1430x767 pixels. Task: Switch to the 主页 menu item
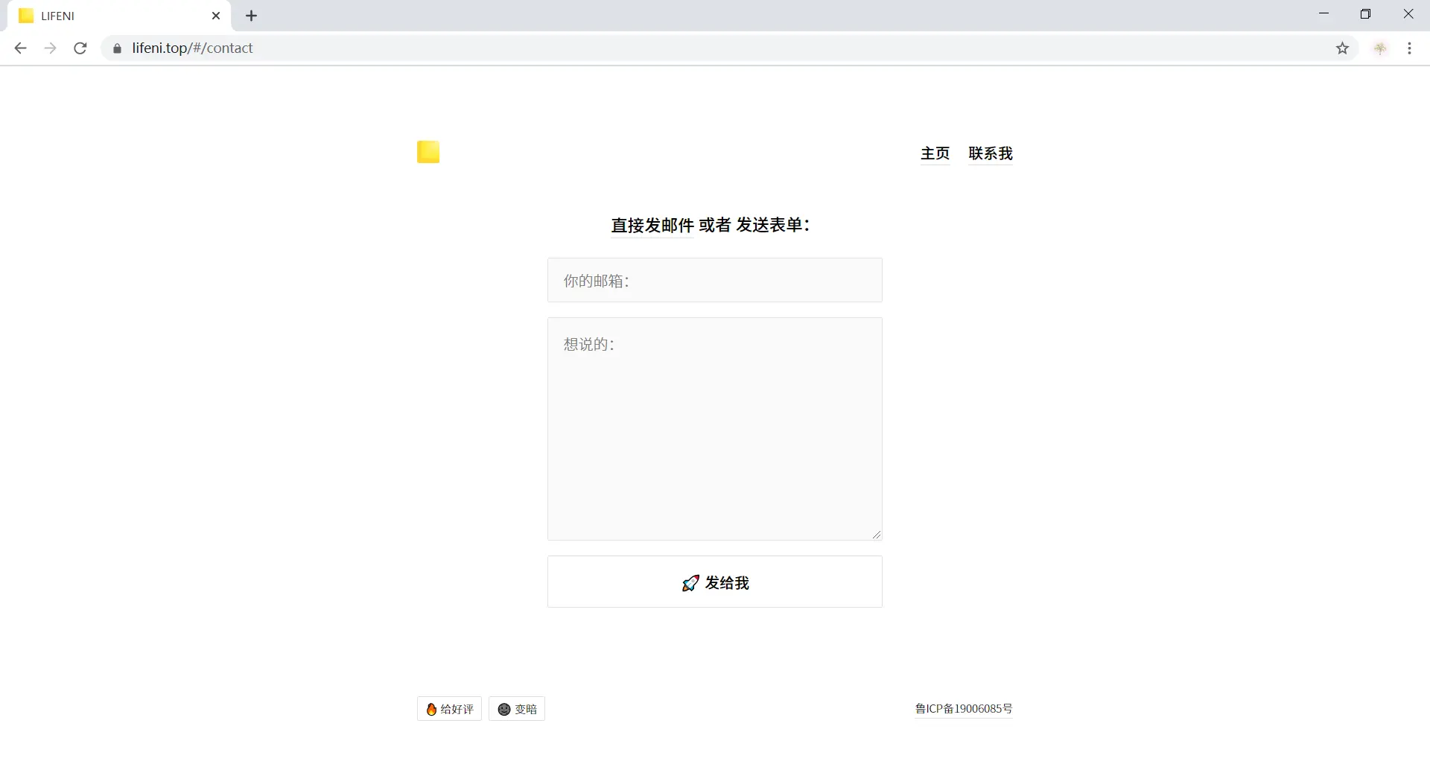click(x=935, y=153)
